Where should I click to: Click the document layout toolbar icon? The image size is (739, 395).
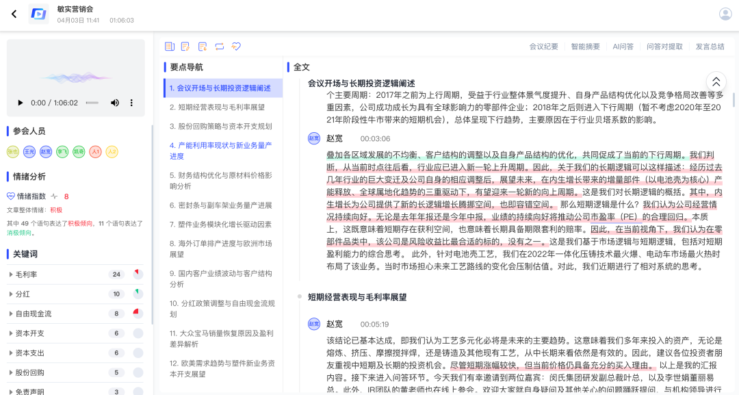170,47
